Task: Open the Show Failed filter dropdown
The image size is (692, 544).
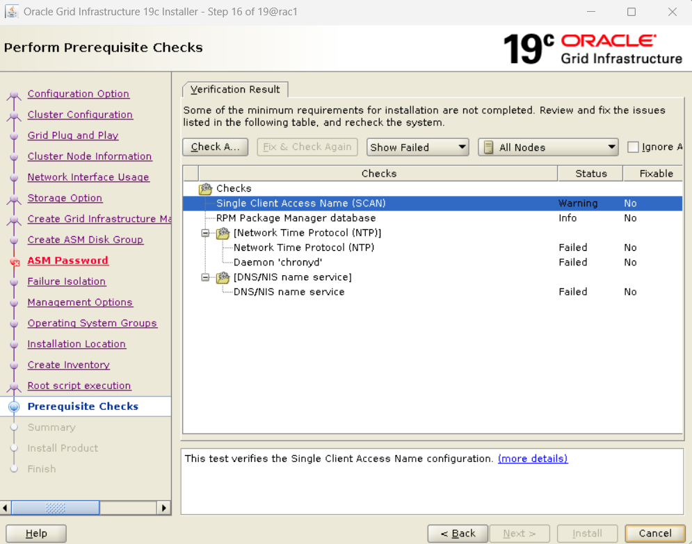Action: pyautogui.click(x=417, y=147)
